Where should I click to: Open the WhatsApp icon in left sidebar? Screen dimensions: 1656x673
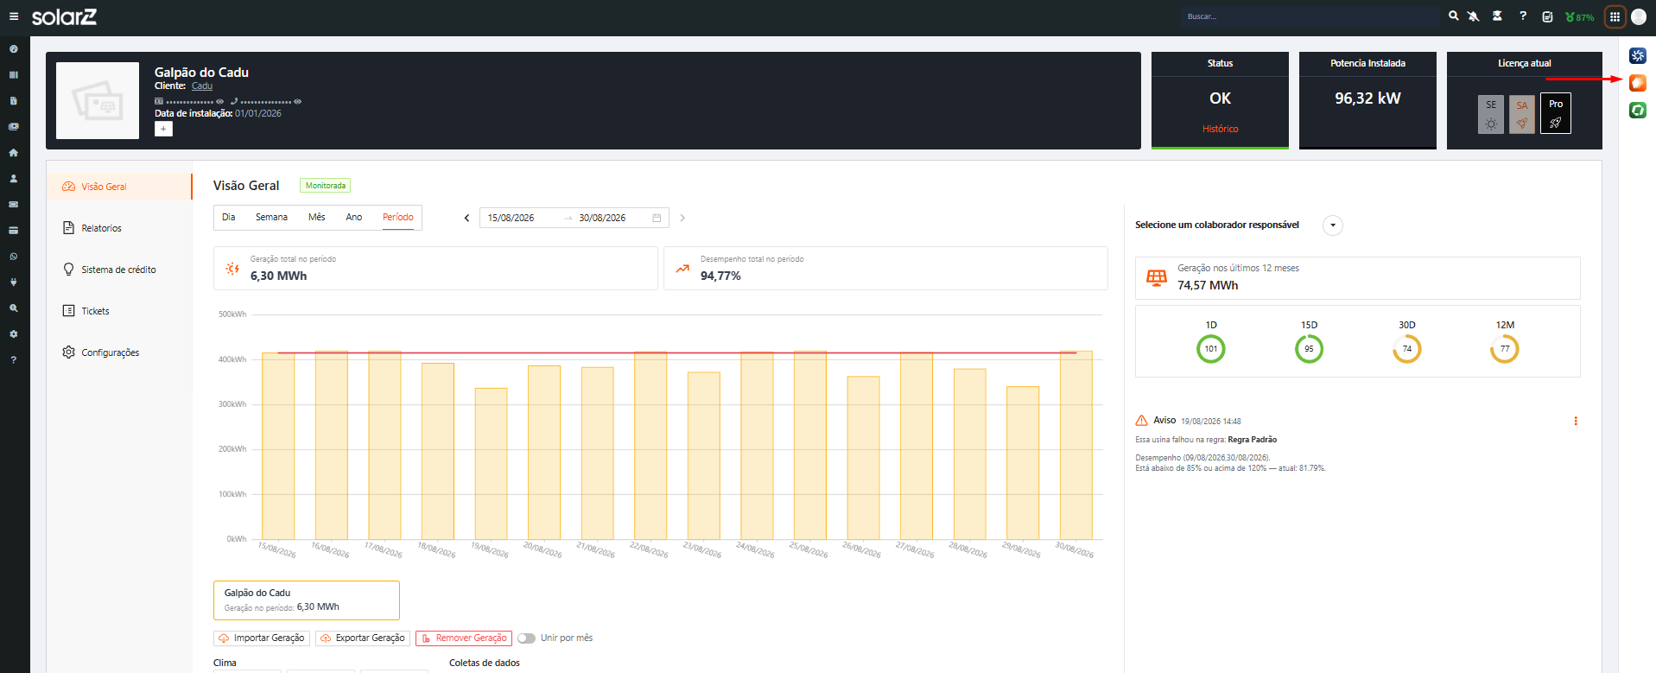click(13, 257)
